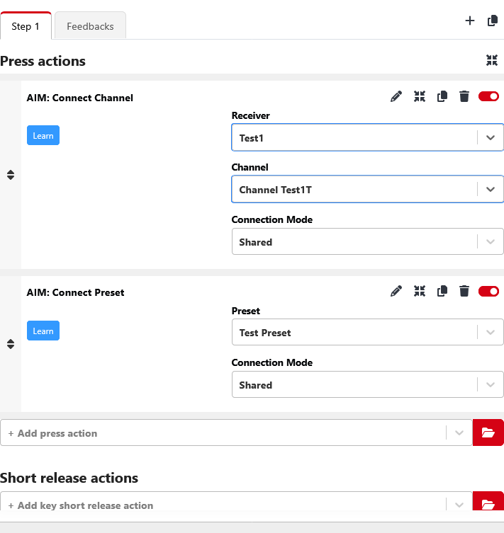504x533 pixels.
Task: Collapse the AIM: Connect Preset action
Action: click(420, 291)
